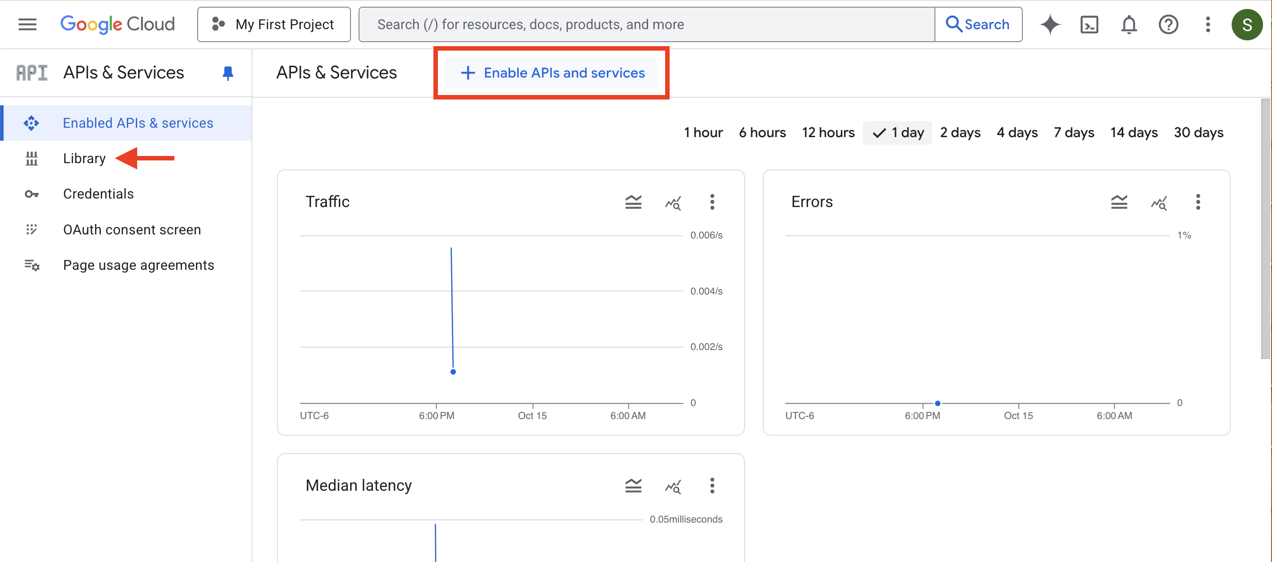Click the resource search input field
Screen dimensions: 1272x562
pos(646,24)
